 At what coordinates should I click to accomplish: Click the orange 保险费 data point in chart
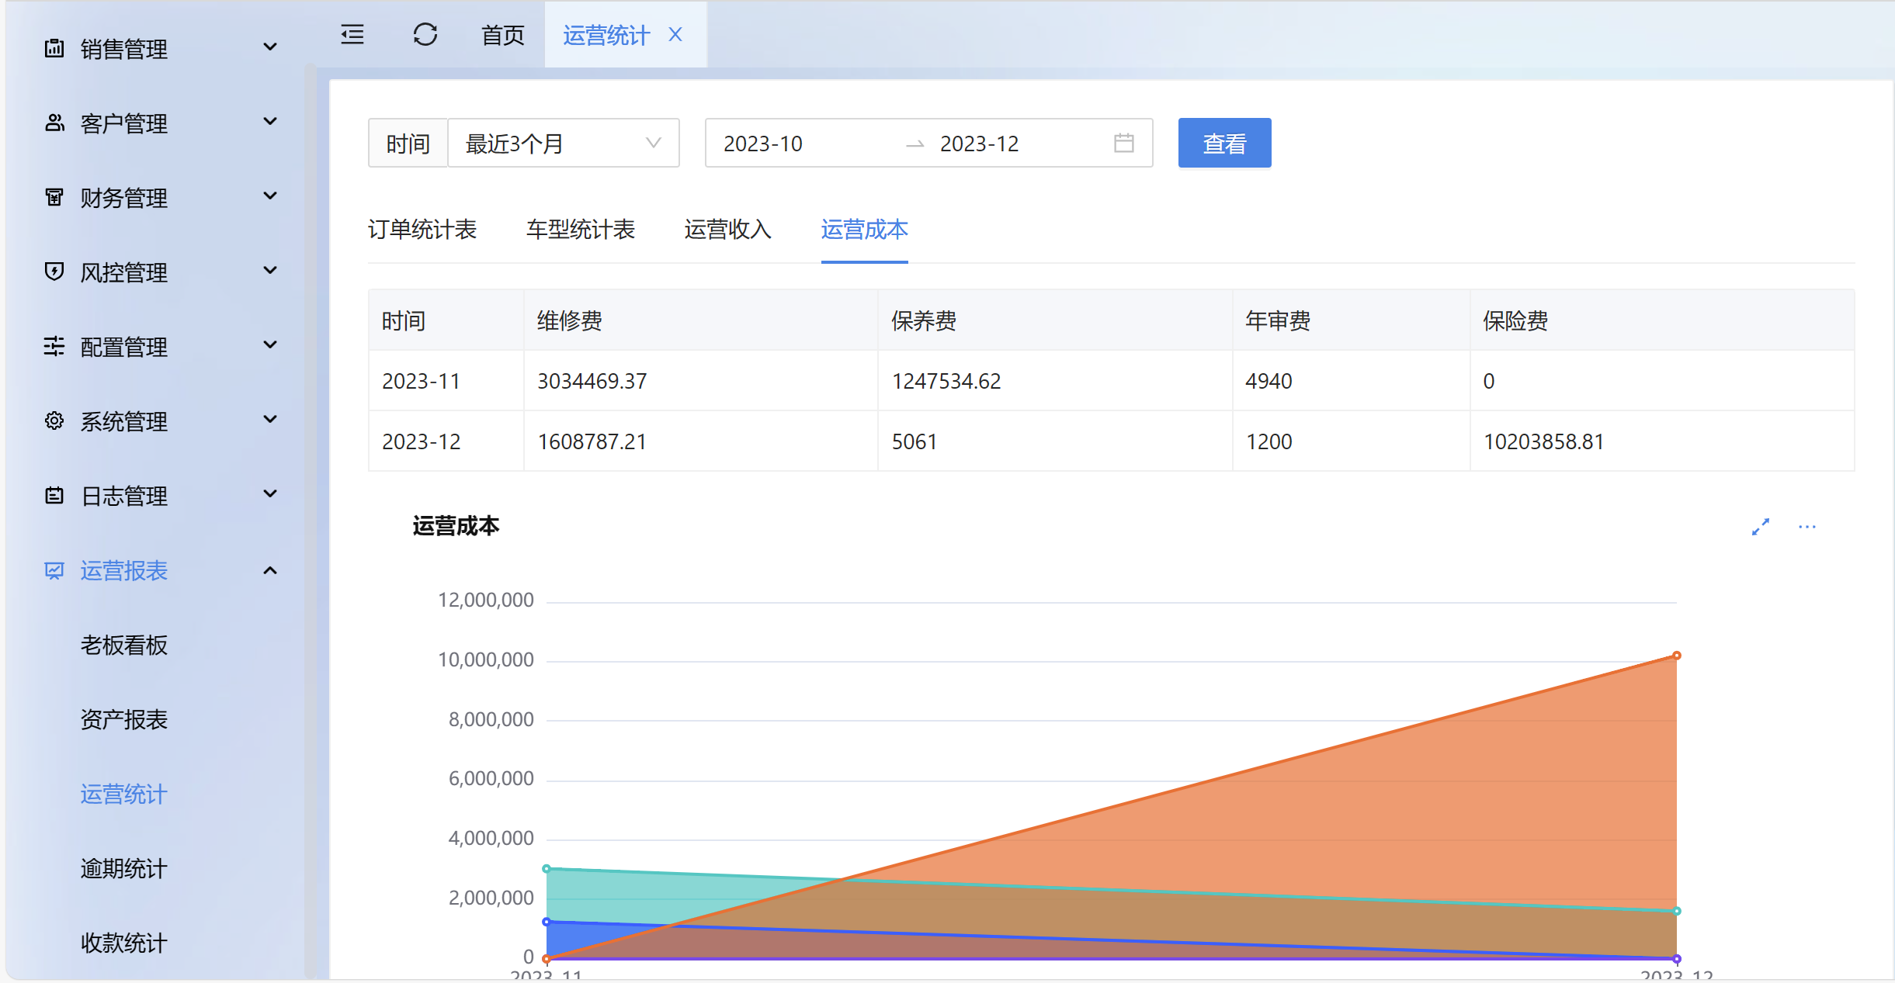(x=1676, y=656)
